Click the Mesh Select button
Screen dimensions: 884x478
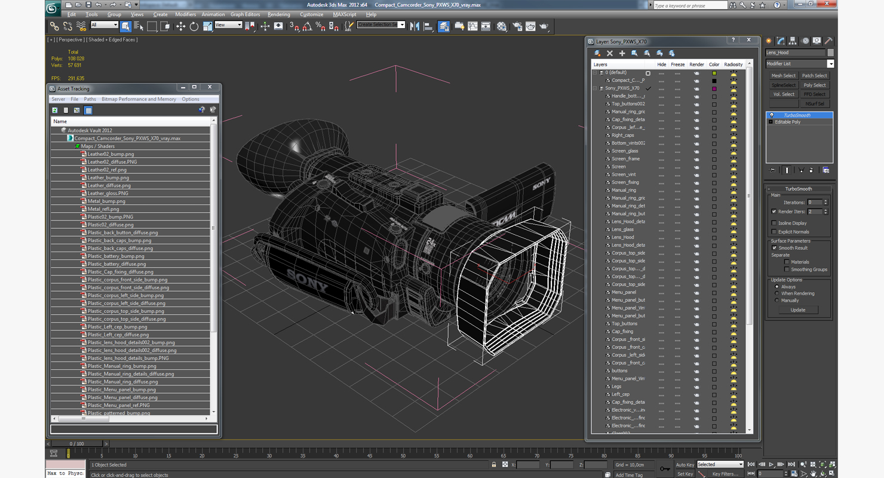(x=783, y=76)
